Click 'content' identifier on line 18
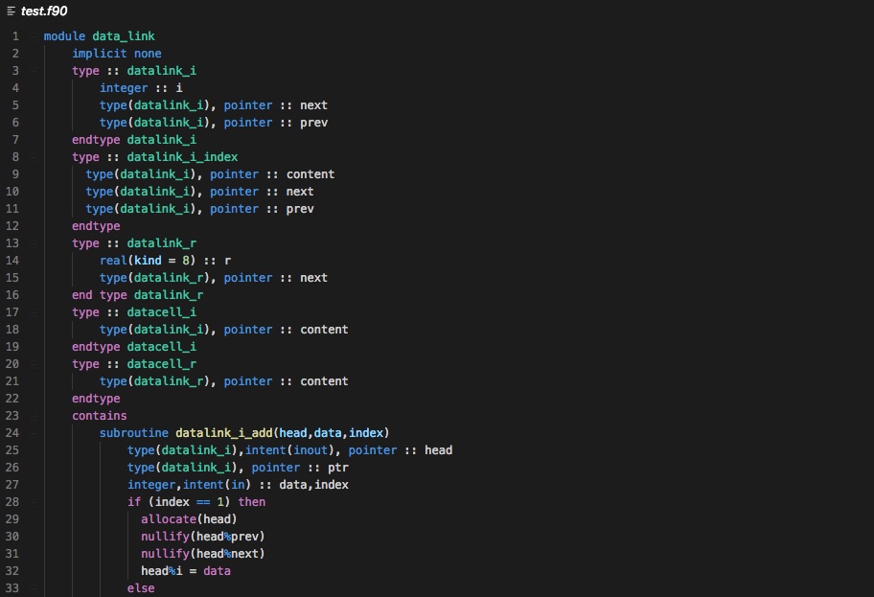 pyautogui.click(x=325, y=330)
